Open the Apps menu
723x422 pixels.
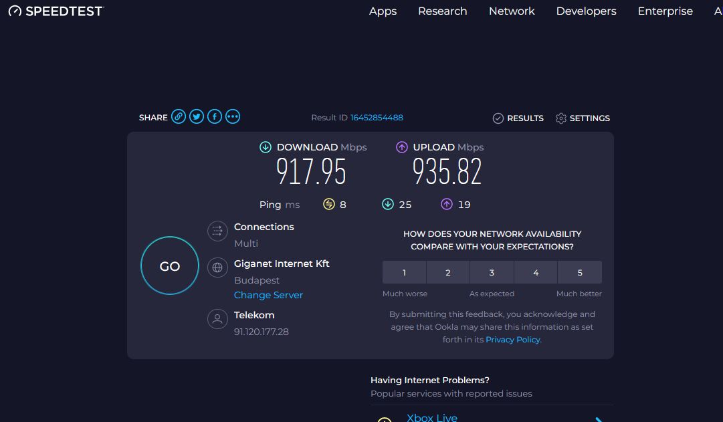click(383, 11)
